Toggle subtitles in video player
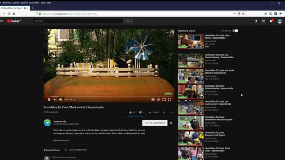The image size is (285, 160). (153, 100)
